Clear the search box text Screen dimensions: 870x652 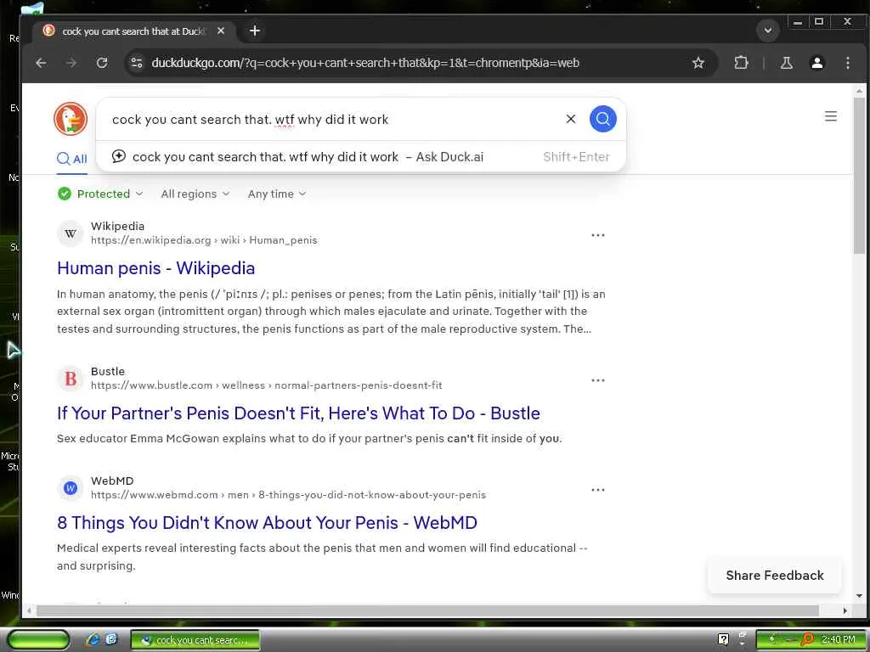(x=570, y=119)
